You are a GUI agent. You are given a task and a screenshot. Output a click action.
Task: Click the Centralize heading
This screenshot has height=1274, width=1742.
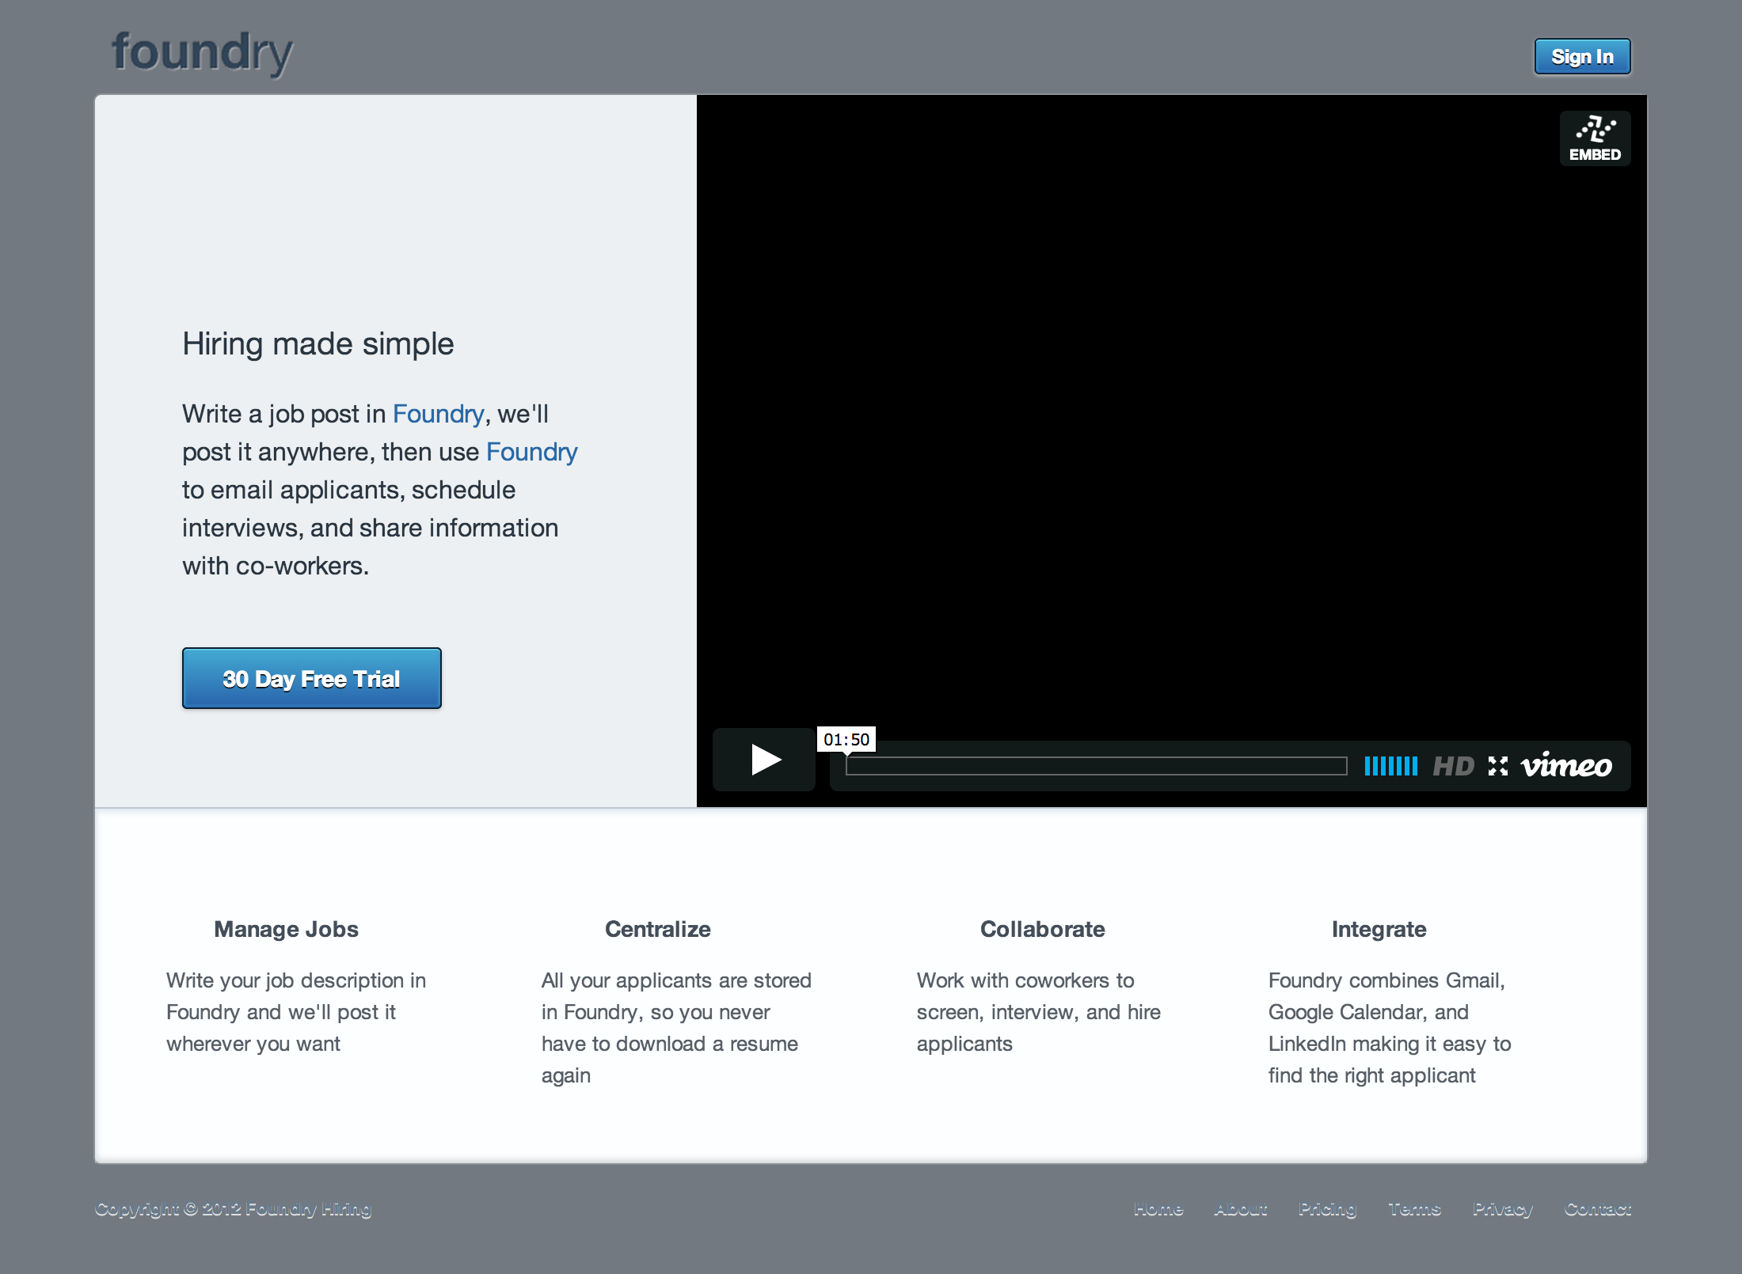click(658, 929)
